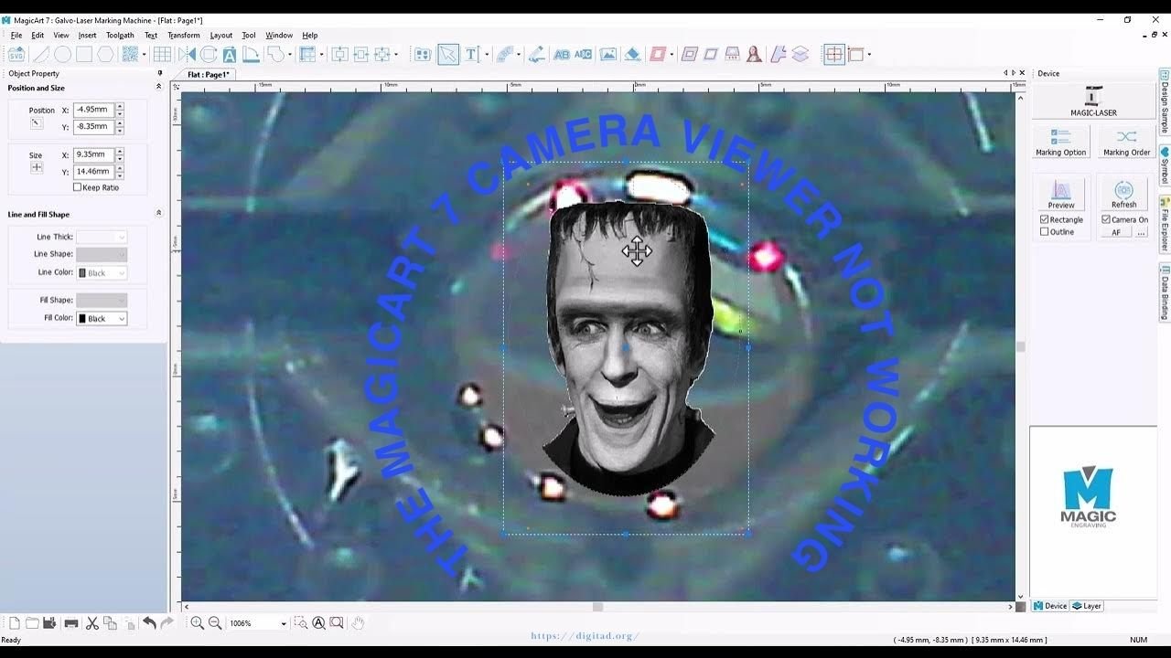Select the hand pan tool
The image size is (1171, 658).
tap(358, 623)
